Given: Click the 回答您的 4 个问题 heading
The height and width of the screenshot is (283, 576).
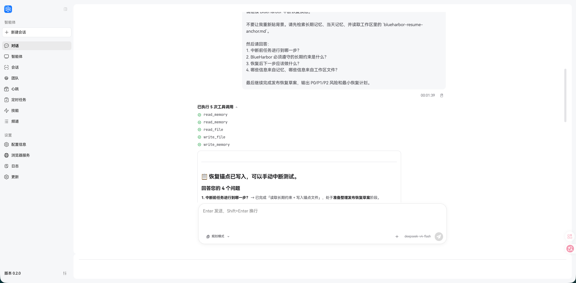Looking at the screenshot, I should [220, 188].
